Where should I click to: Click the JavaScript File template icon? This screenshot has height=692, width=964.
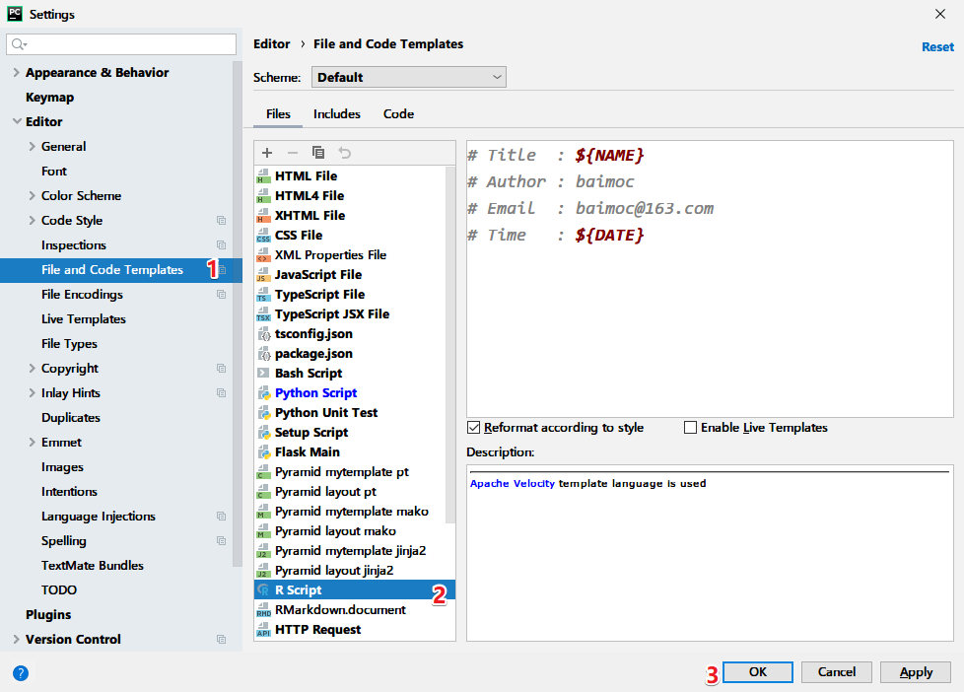coord(263,274)
